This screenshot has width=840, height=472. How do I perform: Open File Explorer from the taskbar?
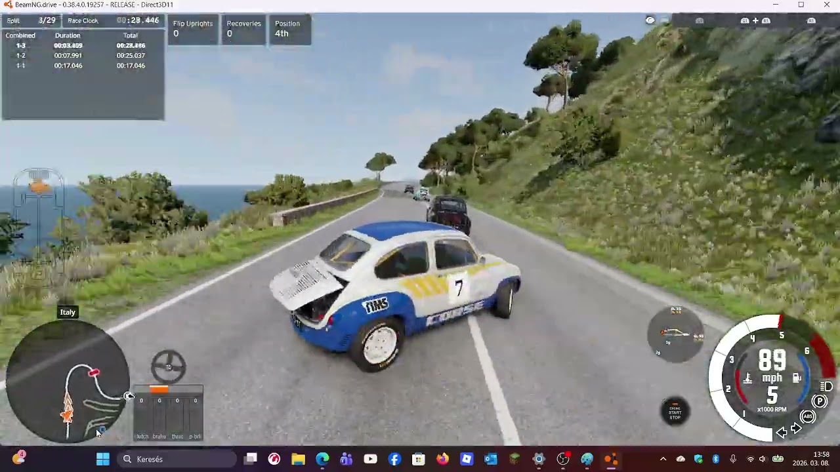[298, 459]
